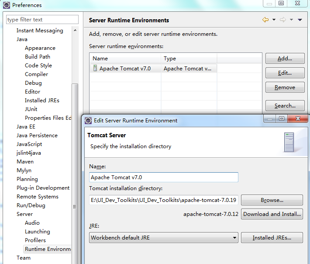Open the Preferences view menu triangle
Viewport: 310px width, 264px height.
tap(300, 20)
